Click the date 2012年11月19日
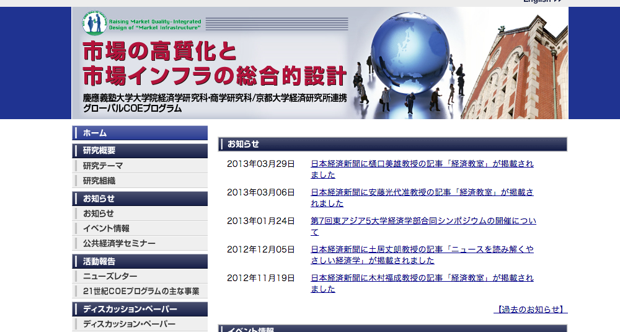 pyautogui.click(x=261, y=278)
